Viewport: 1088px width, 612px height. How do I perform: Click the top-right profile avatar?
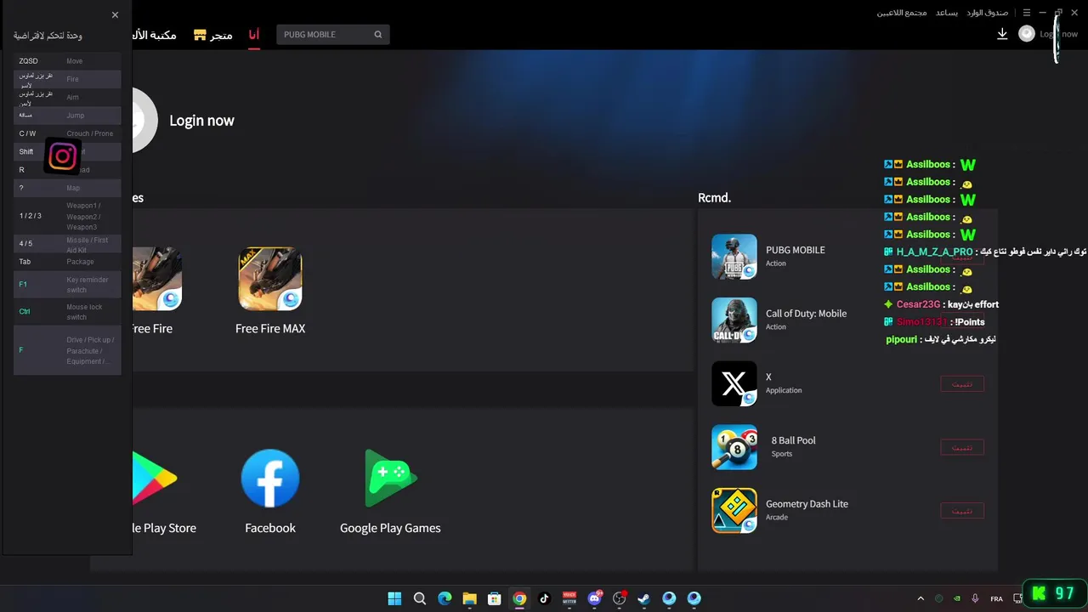tap(1027, 34)
